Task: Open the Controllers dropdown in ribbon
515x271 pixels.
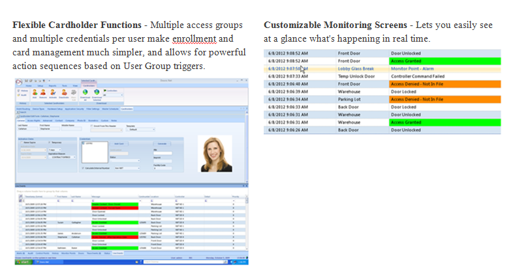Action: [x=114, y=95]
